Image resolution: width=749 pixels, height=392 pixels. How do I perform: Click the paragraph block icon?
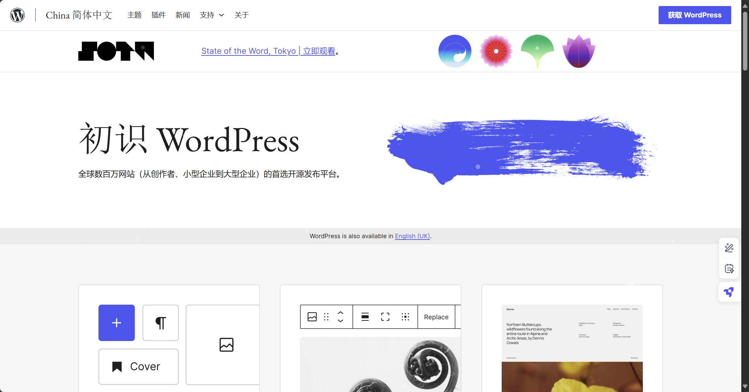coord(161,322)
